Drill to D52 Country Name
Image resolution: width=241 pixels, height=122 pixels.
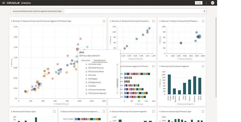pyautogui.click(x=96, y=72)
